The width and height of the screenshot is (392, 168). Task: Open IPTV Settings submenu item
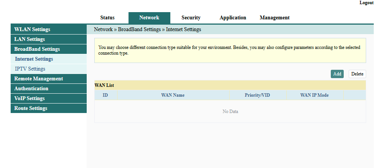coord(30,69)
